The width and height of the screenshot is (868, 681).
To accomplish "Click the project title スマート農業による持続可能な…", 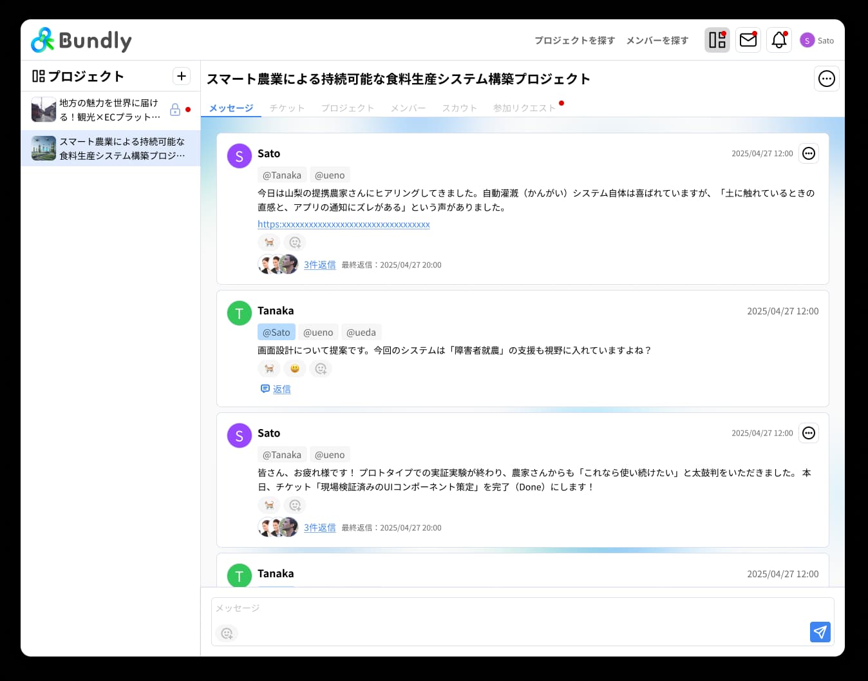I will coord(398,79).
